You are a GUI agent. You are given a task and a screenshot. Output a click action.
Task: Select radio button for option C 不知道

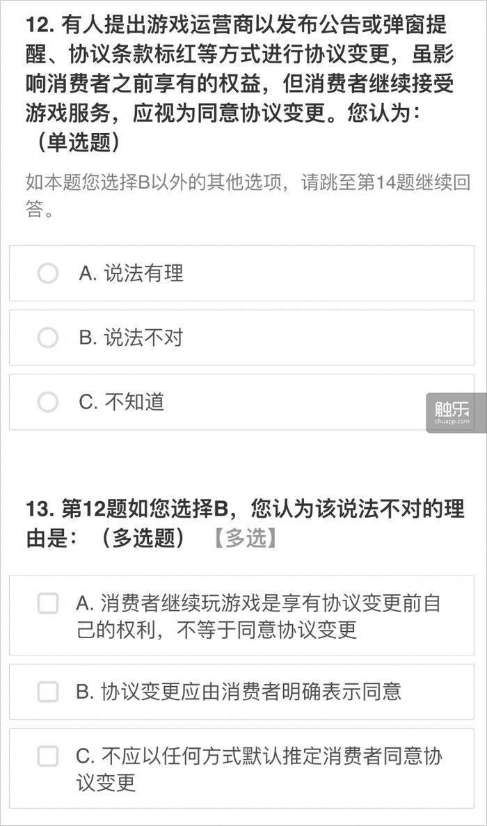(48, 402)
